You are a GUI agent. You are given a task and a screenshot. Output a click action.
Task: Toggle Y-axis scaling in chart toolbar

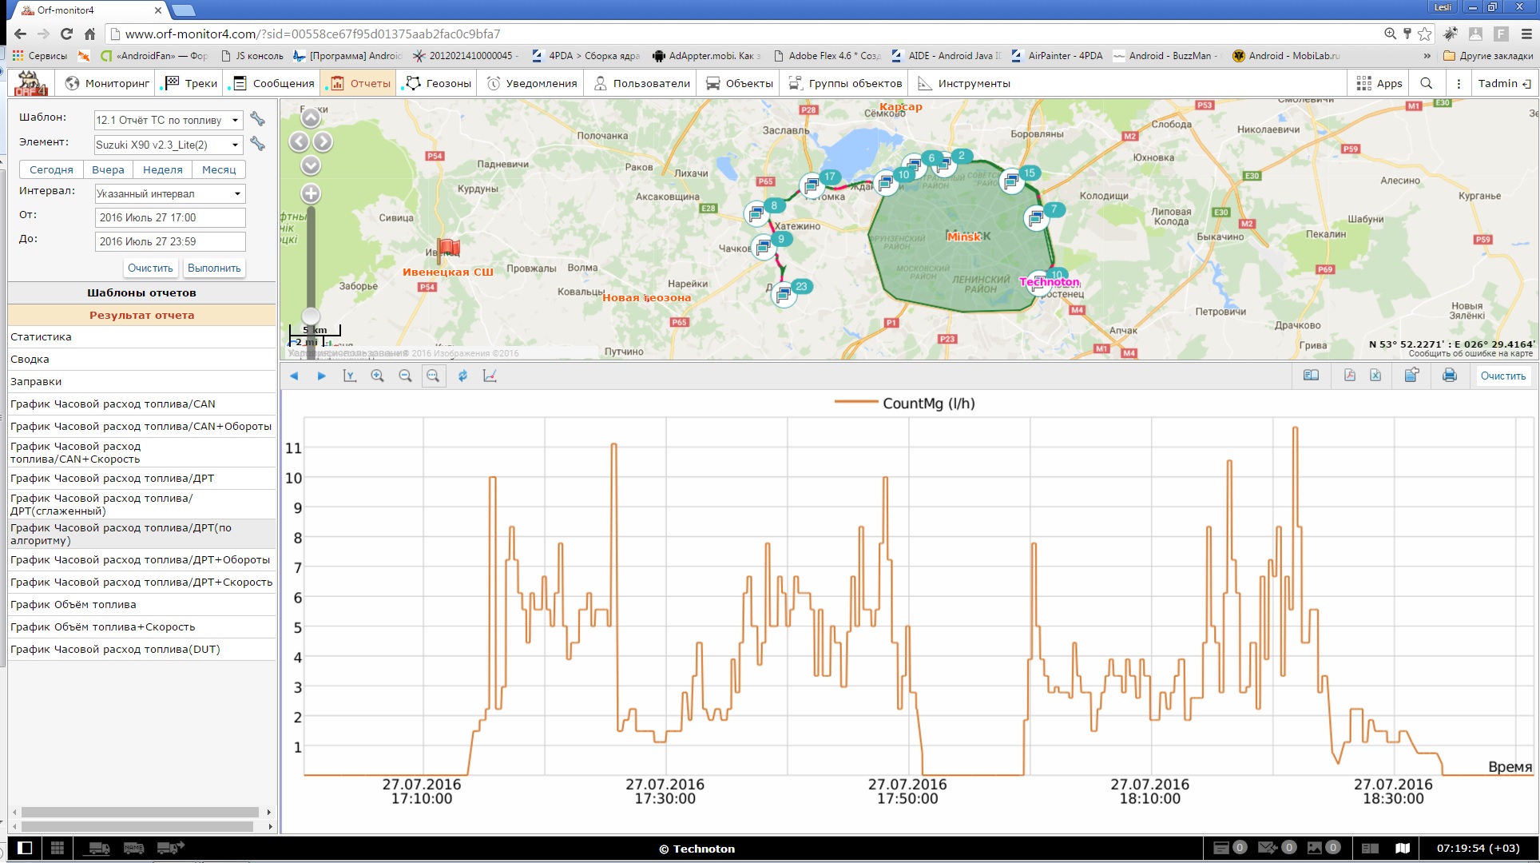349,376
